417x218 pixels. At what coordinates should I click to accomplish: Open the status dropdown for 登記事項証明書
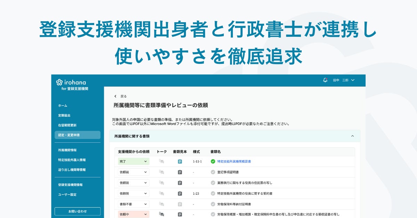133,172
